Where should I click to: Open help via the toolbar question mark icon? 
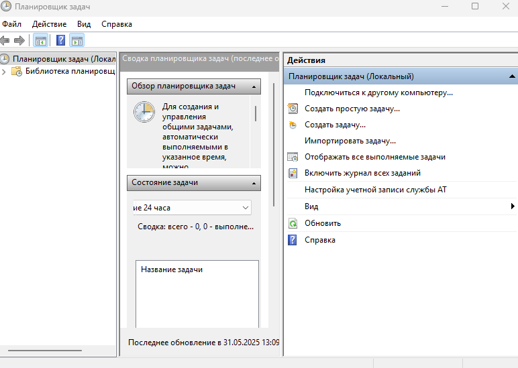(61, 41)
